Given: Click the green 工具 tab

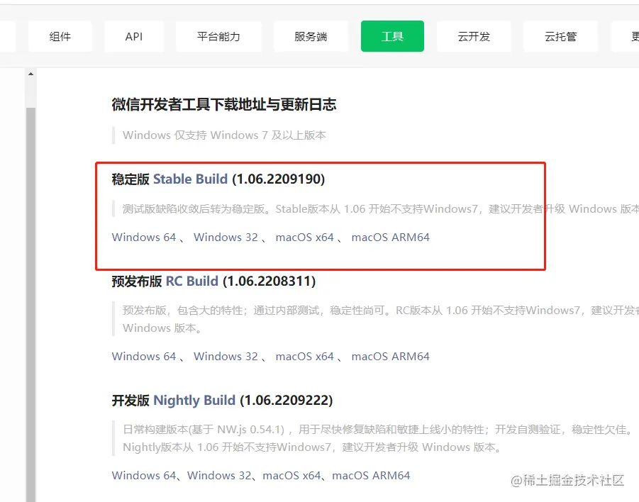Looking at the screenshot, I should (392, 36).
